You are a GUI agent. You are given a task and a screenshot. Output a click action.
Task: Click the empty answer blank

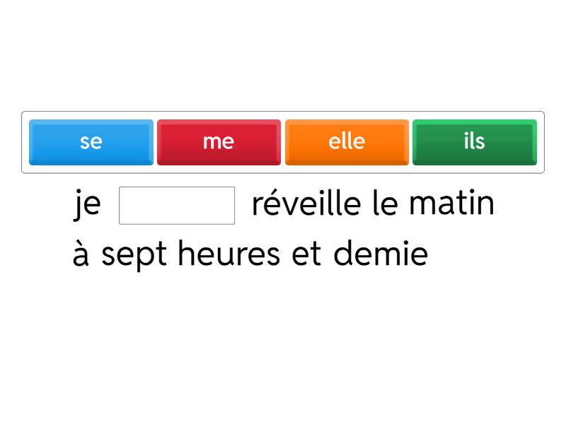[177, 204]
